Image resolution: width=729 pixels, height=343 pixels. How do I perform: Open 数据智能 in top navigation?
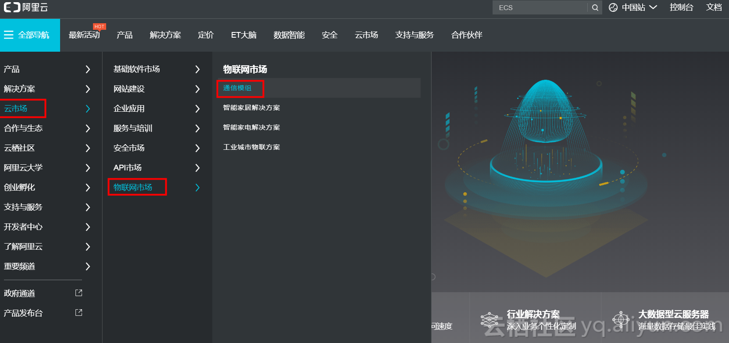click(x=289, y=35)
